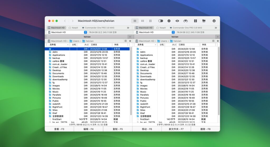Viewport: 270px width, 147px height.
Task: Select redshift folder icon in left panel
Action: click(50, 104)
